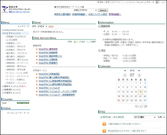The image size is (167, 135).
Task: Select date 31 in the calendar
Action: coord(145,101)
